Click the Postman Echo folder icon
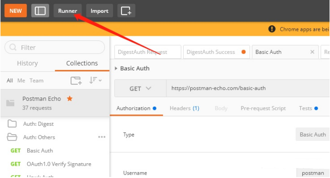Image resolution: width=330 pixels, height=178 pixels. click(x=10, y=103)
